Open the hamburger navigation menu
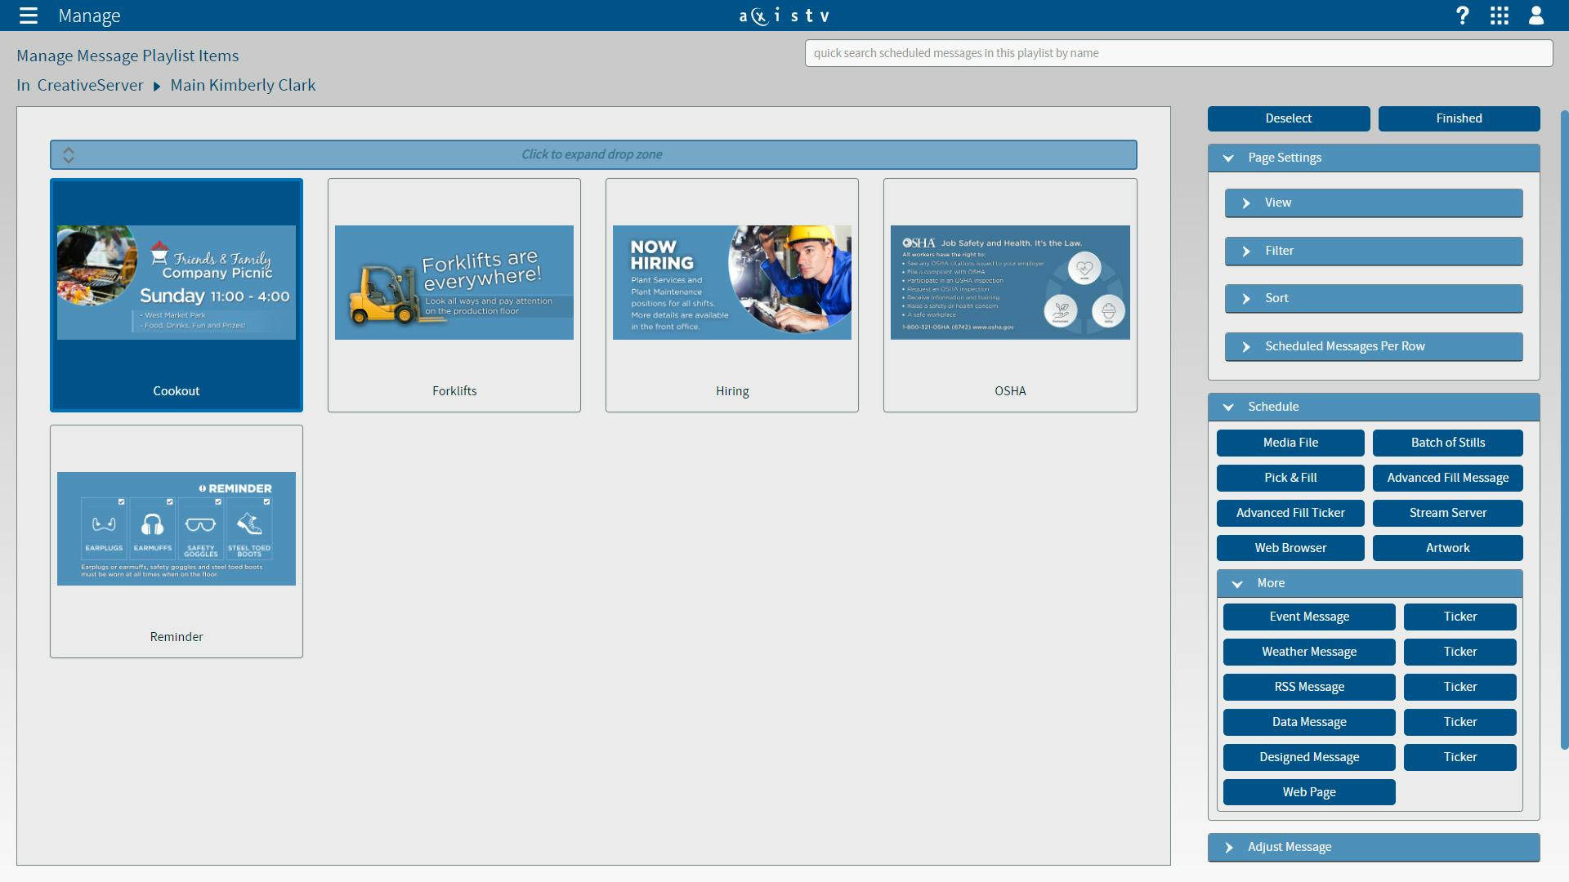1569x882 pixels. [29, 16]
